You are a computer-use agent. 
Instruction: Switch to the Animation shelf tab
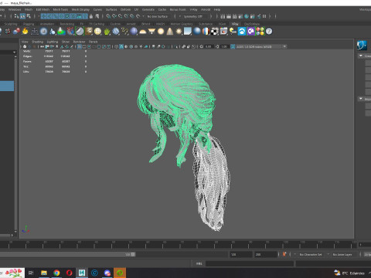pos(47,24)
